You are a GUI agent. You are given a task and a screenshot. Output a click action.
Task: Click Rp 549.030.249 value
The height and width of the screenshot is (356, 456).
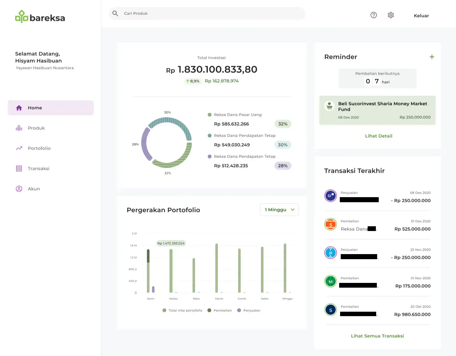[232, 145]
